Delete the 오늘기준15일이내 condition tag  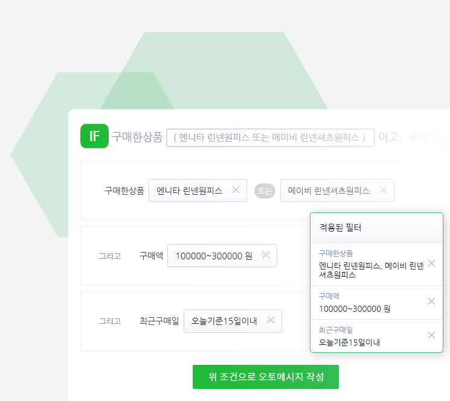(x=271, y=320)
